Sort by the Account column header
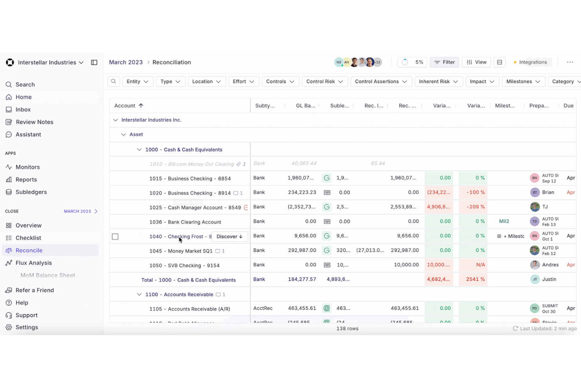 129,105
